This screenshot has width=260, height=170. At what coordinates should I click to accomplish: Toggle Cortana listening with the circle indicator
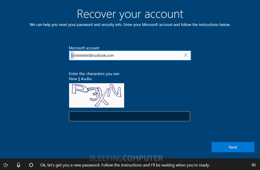click(x=31, y=165)
